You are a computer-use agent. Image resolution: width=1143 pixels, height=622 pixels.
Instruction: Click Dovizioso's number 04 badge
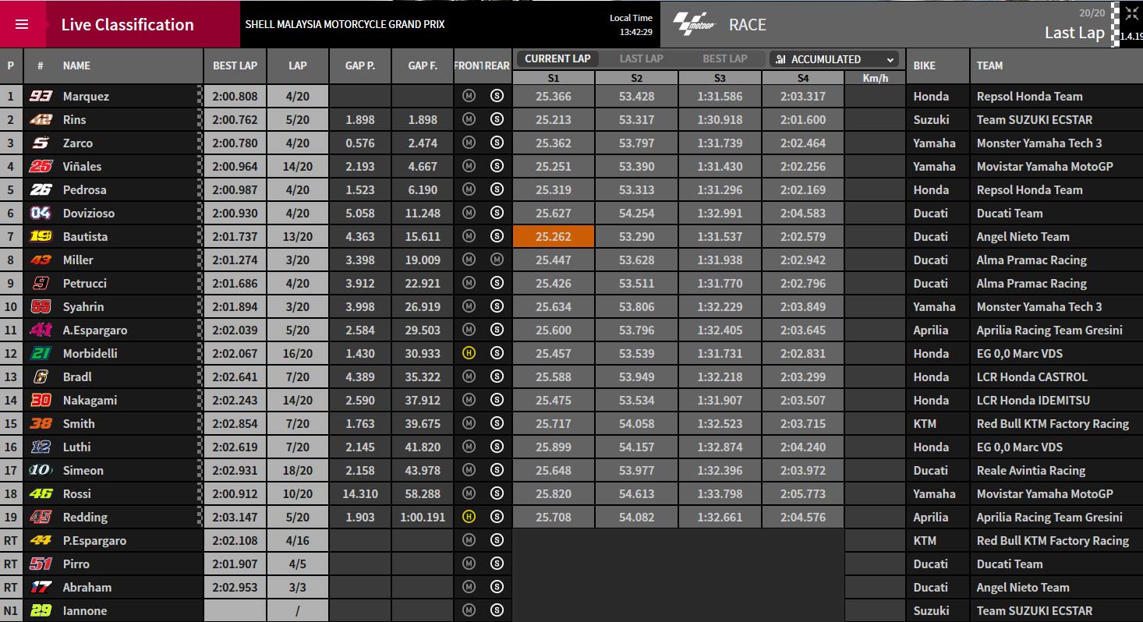click(41, 213)
